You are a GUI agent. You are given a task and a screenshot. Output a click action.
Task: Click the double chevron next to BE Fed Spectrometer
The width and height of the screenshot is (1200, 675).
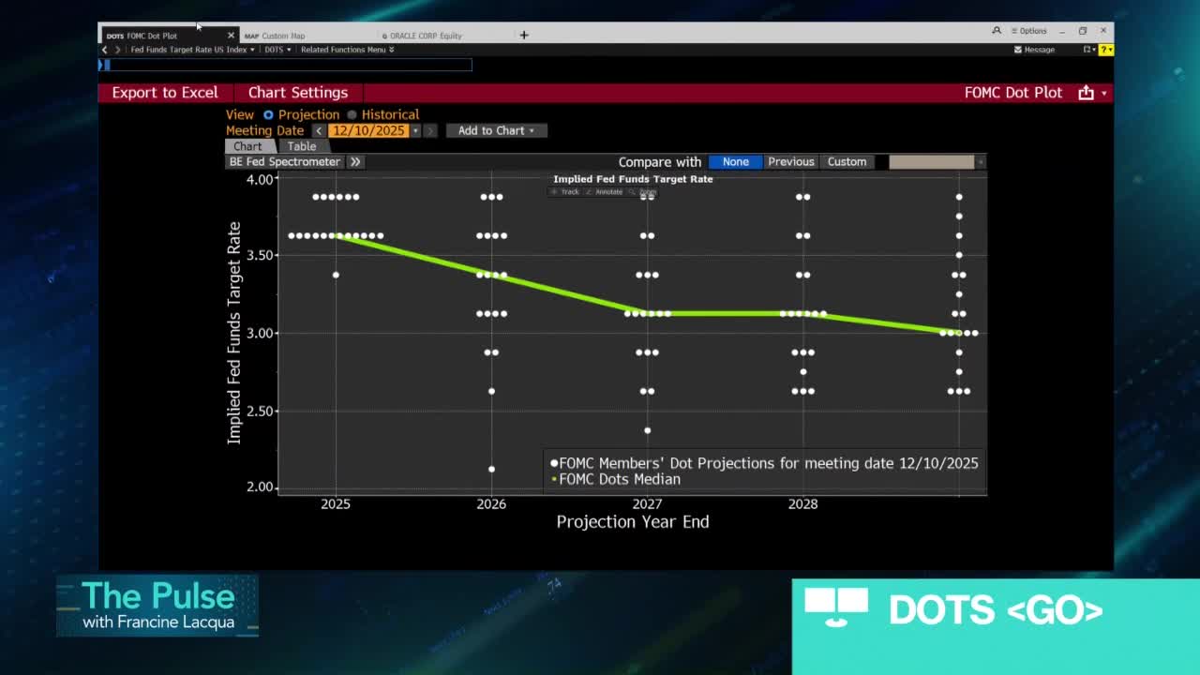click(x=355, y=162)
